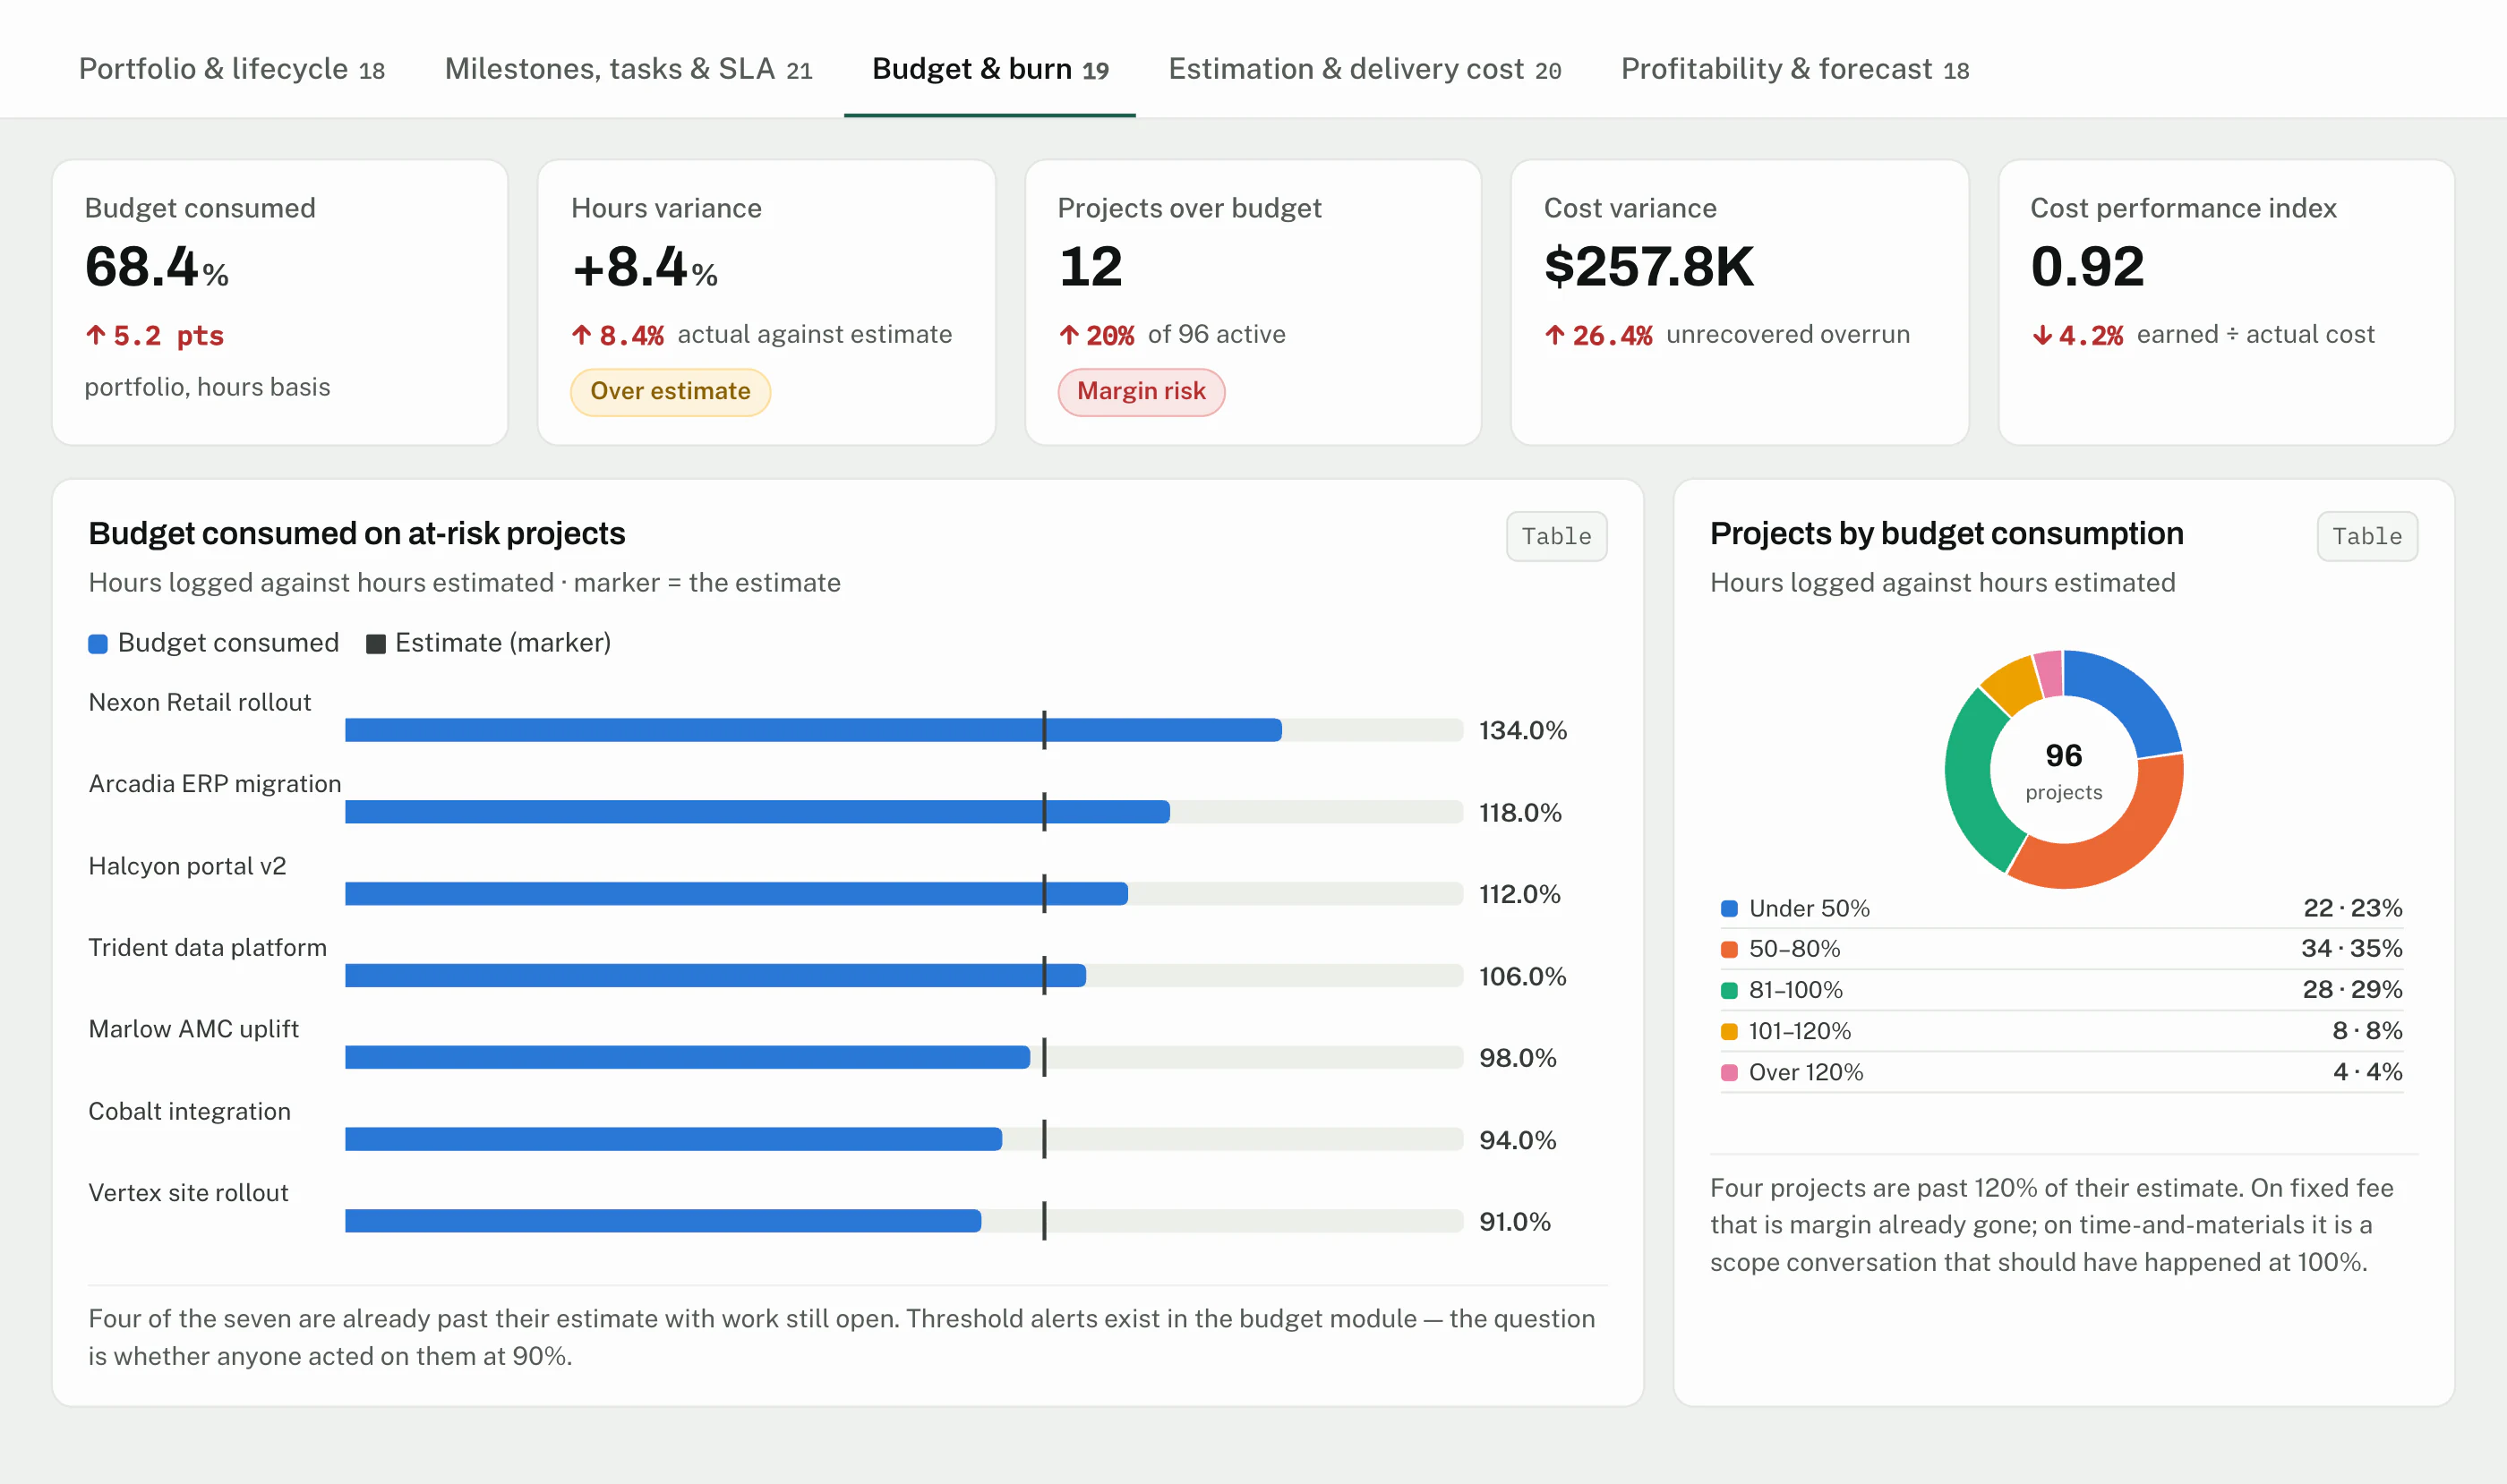
Task: Go to Profitability & forecast tab
Action: click(1794, 69)
